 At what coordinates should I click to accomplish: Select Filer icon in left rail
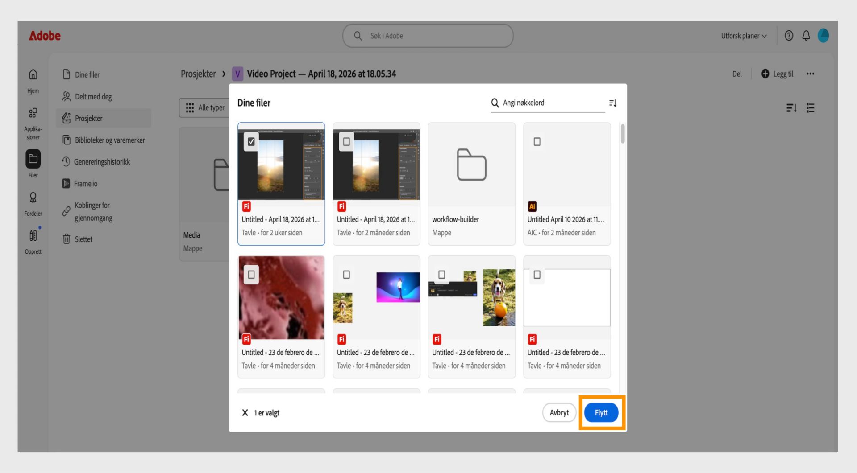tap(33, 159)
